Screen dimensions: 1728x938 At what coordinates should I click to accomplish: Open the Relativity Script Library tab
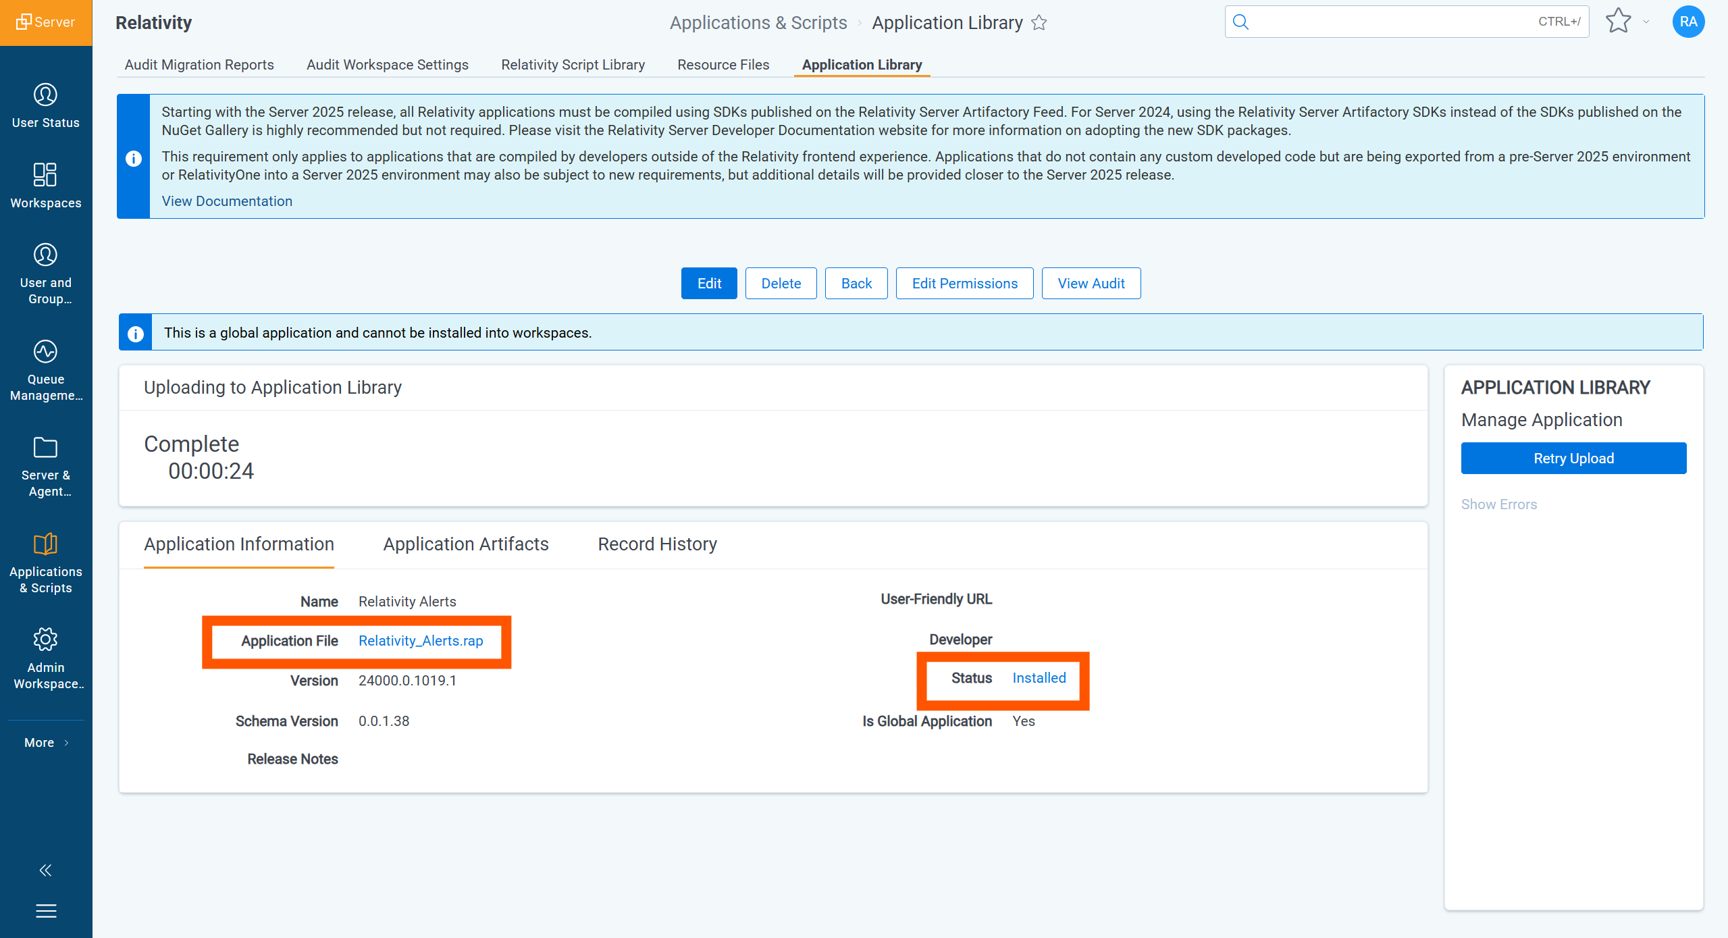tap(573, 65)
